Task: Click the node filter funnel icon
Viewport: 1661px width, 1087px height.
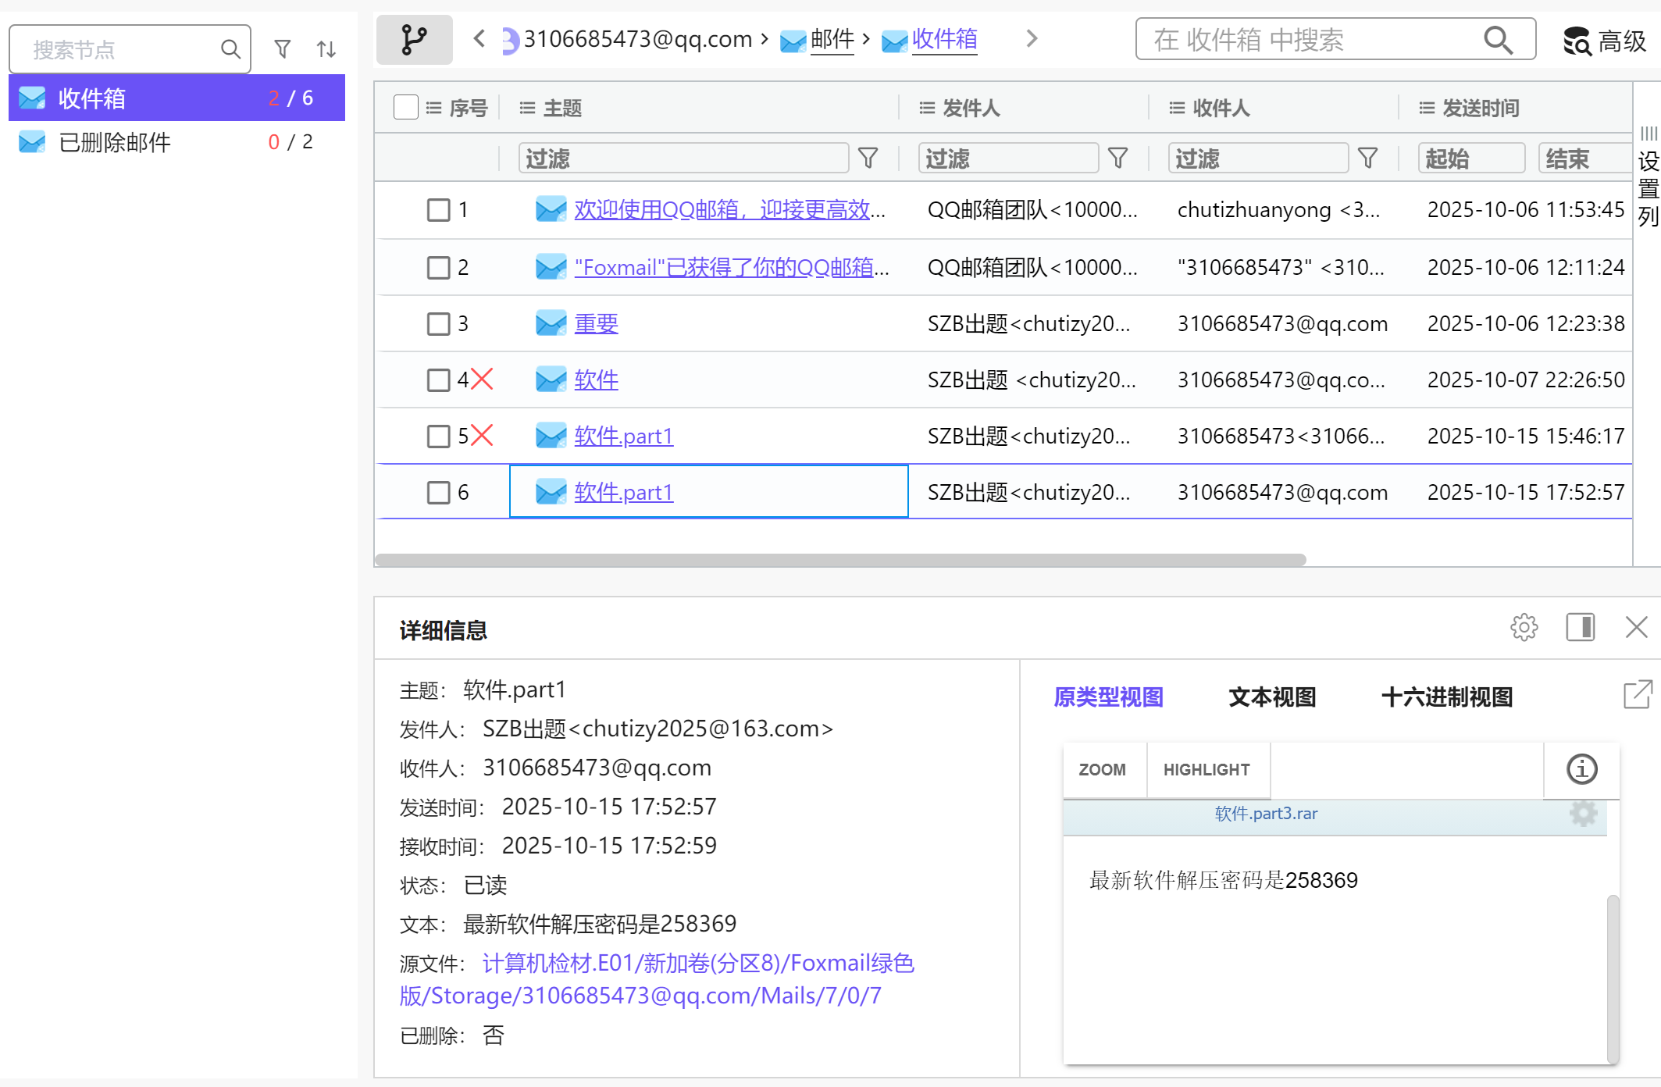Action: (x=283, y=49)
